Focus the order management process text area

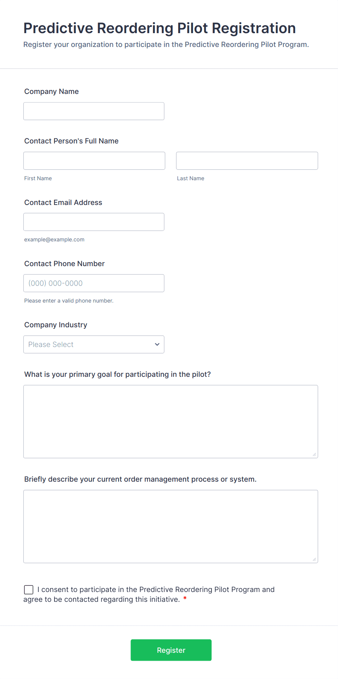(170, 526)
